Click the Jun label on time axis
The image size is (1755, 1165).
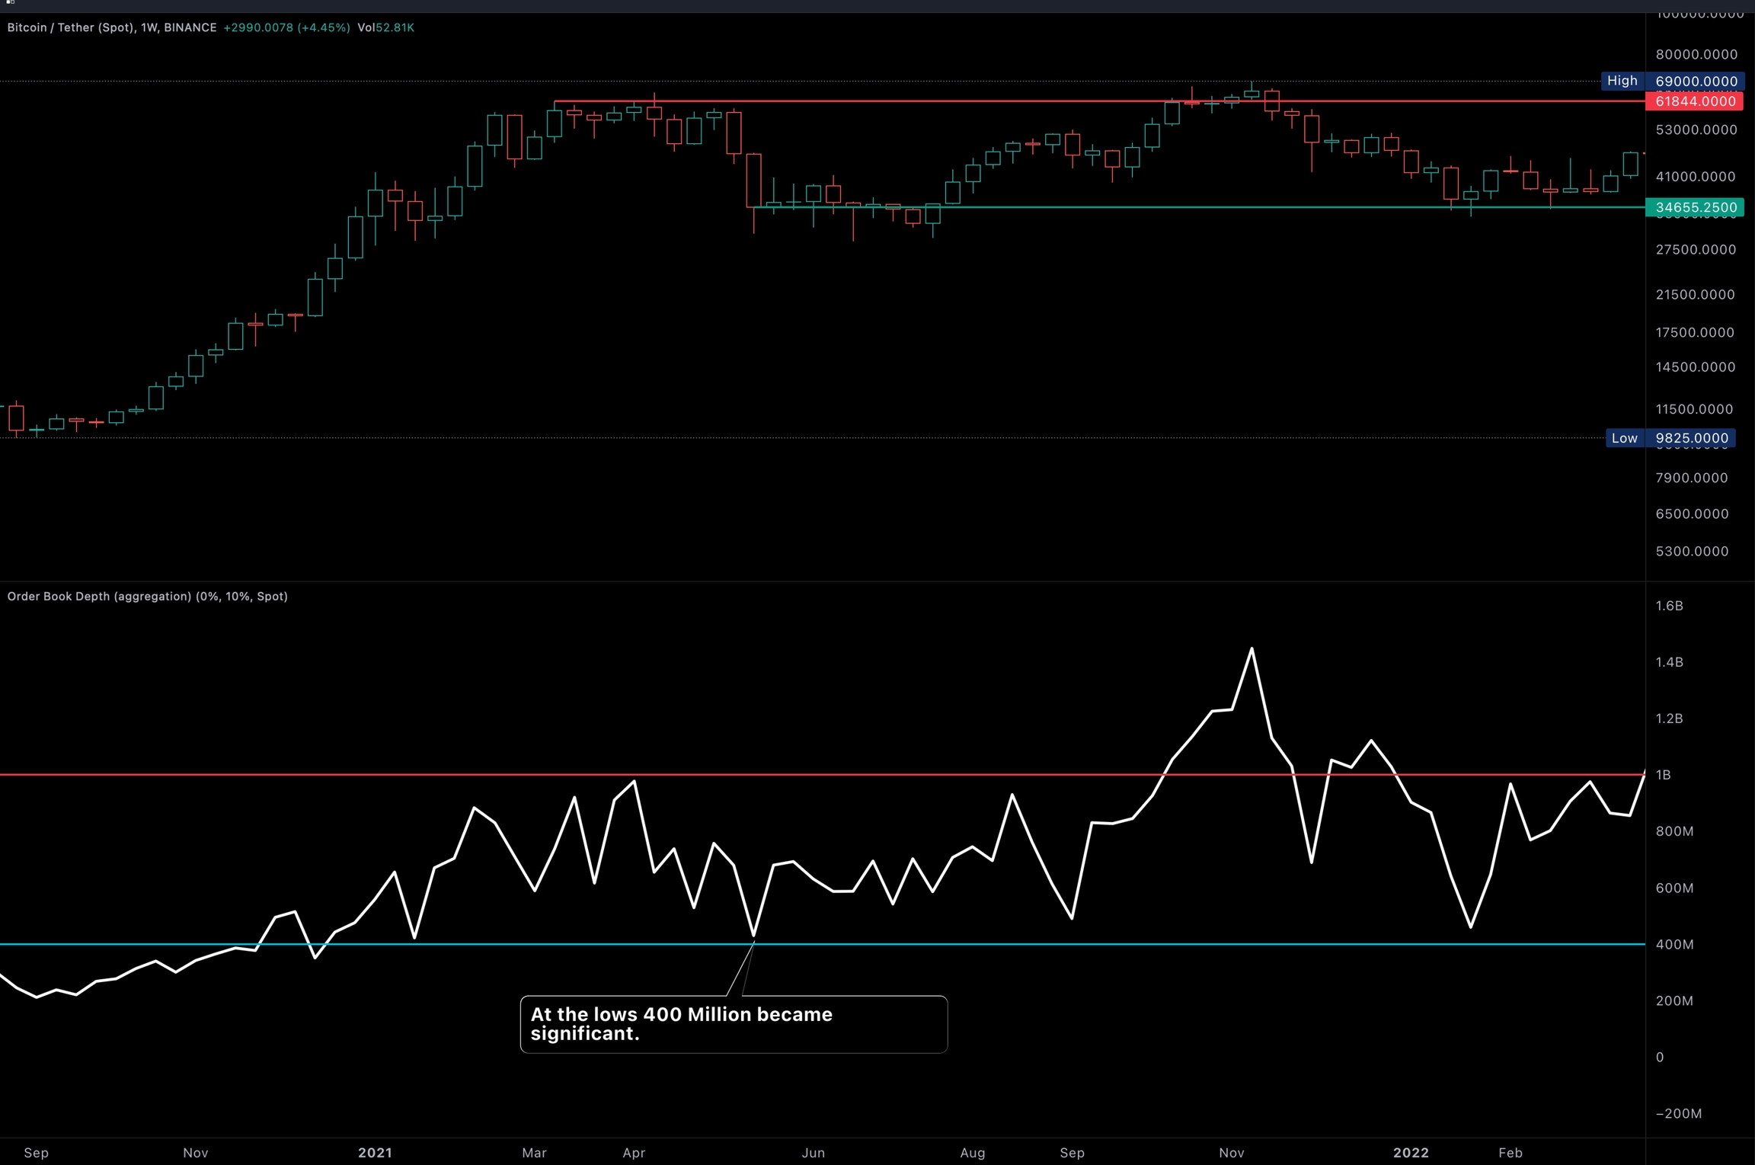click(813, 1153)
